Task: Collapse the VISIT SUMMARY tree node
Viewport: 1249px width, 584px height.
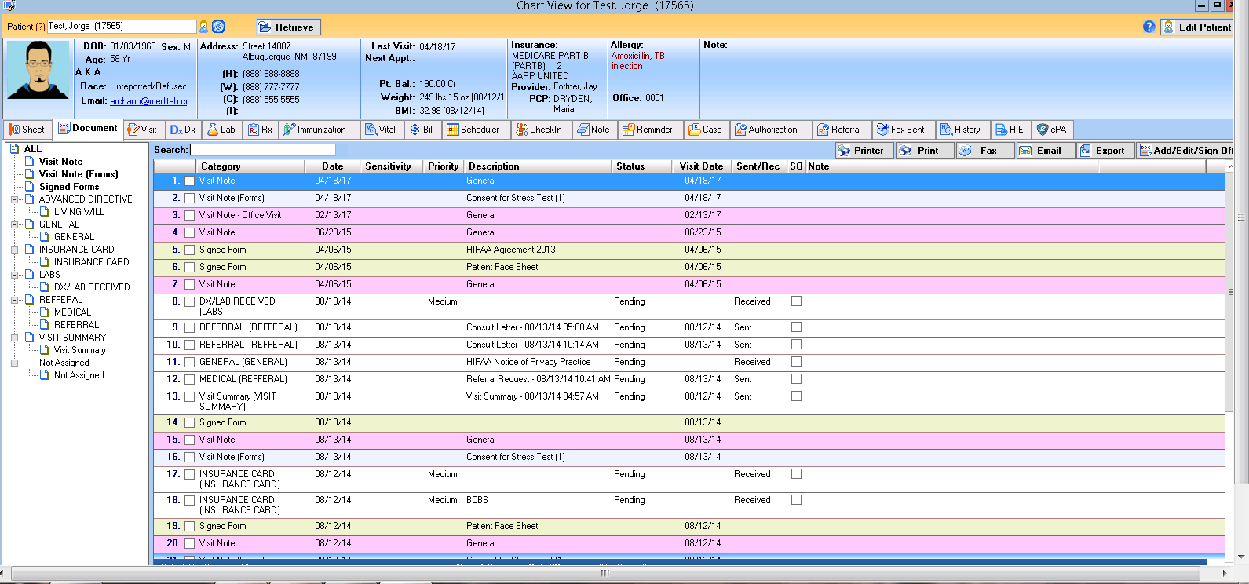Action: pos(14,338)
